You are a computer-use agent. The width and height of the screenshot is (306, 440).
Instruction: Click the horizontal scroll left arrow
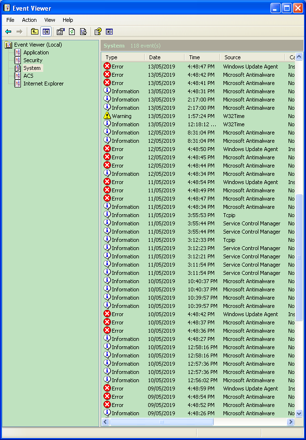click(105, 422)
